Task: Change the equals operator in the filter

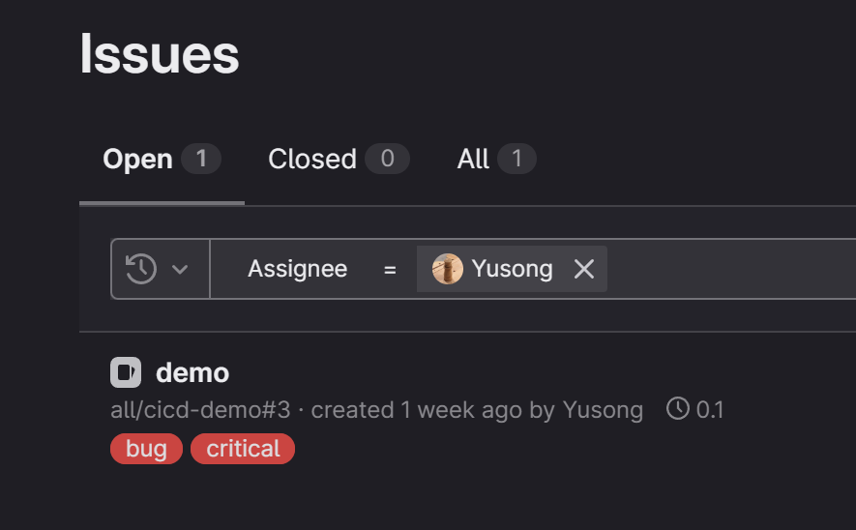Action: click(x=390, y=269)
